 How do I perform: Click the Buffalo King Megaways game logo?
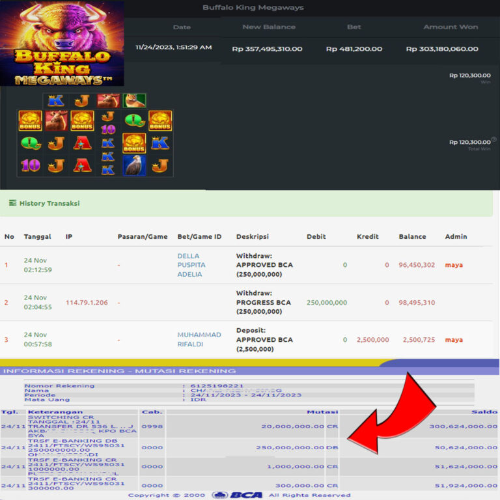(x=62, y=44)
